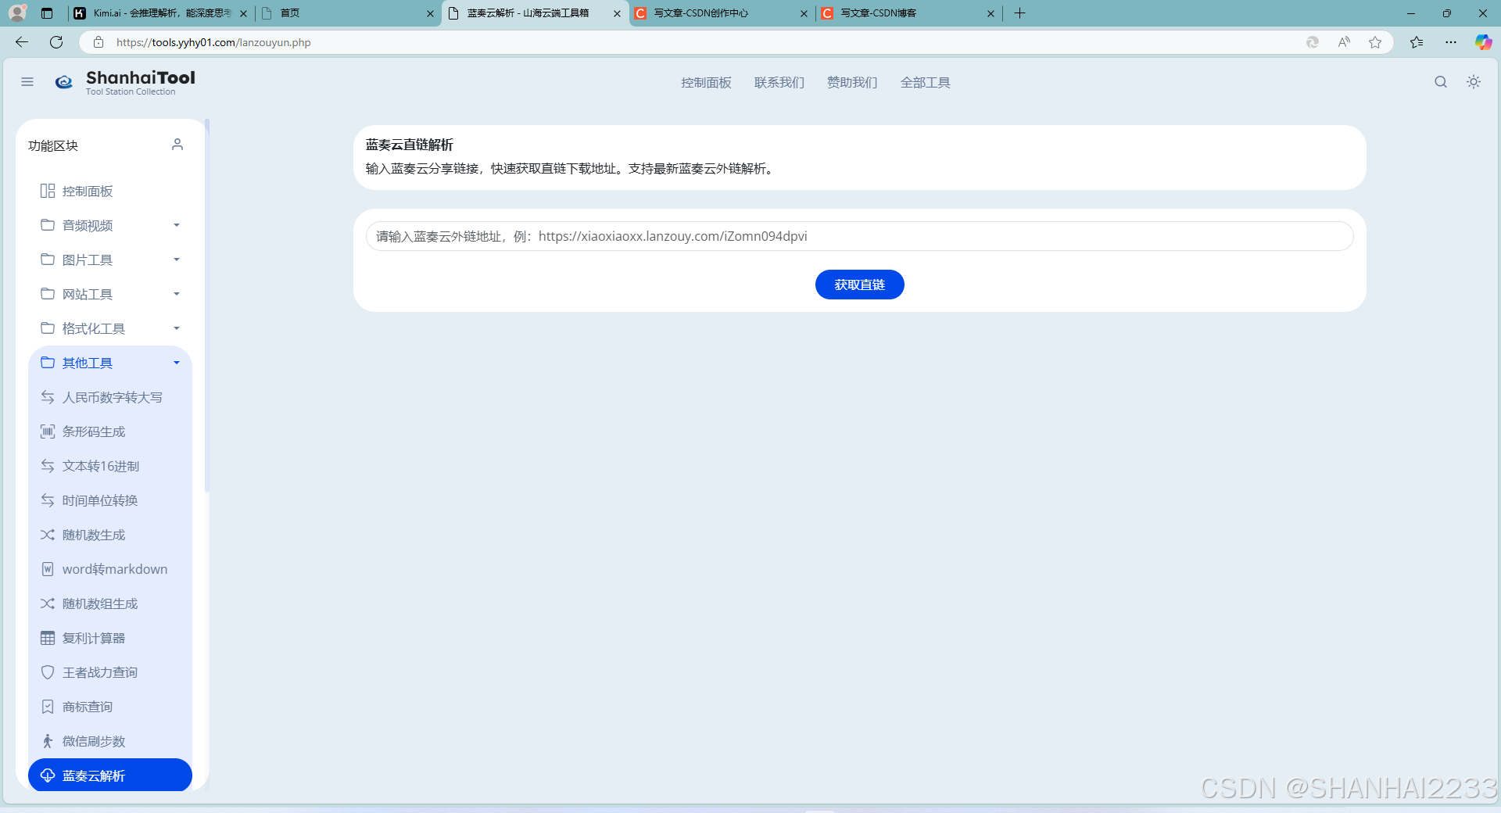The height and width of the screenshot is (813, 1501).
Task: Click the ShanhaiTool logo icon
Action: click(64, 82)
